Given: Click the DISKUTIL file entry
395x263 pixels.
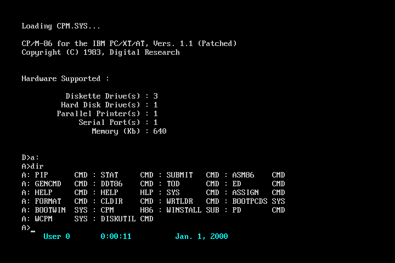Looking at the screenshot, I should tap(127, 219).
